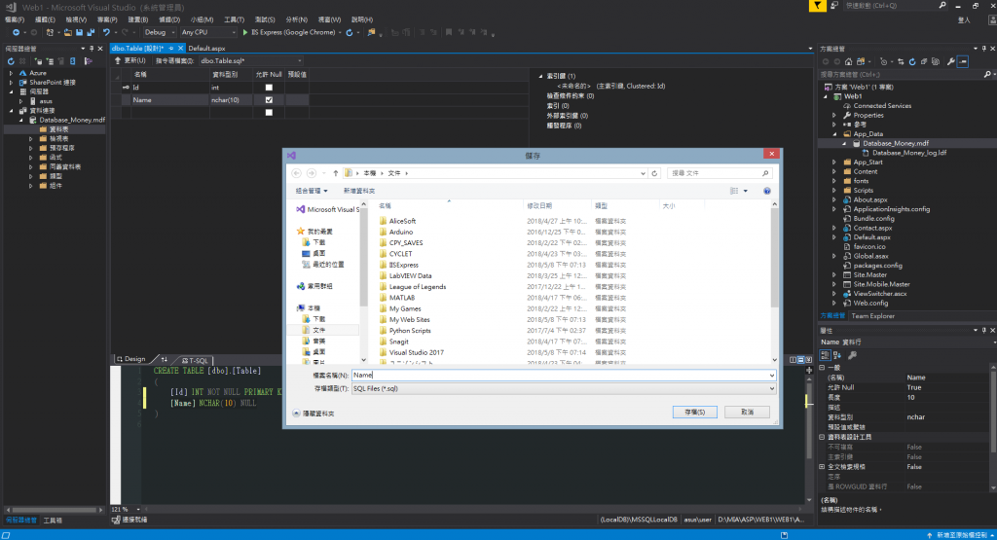Switch to the Design pane tab
The width and height of the screenshot is (997, 540).
[131, 360]
